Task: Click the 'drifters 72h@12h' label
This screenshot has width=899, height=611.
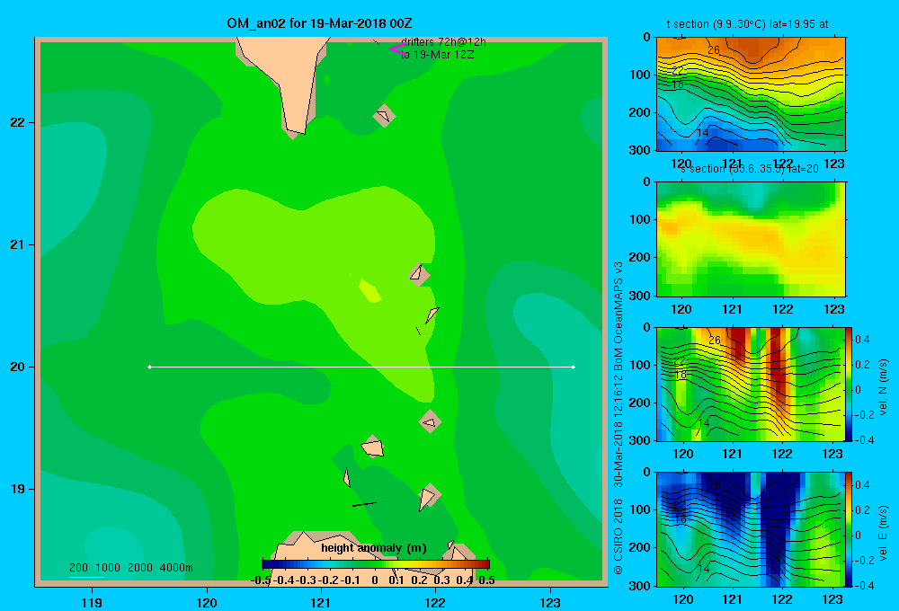Action: tap(443, 42)
